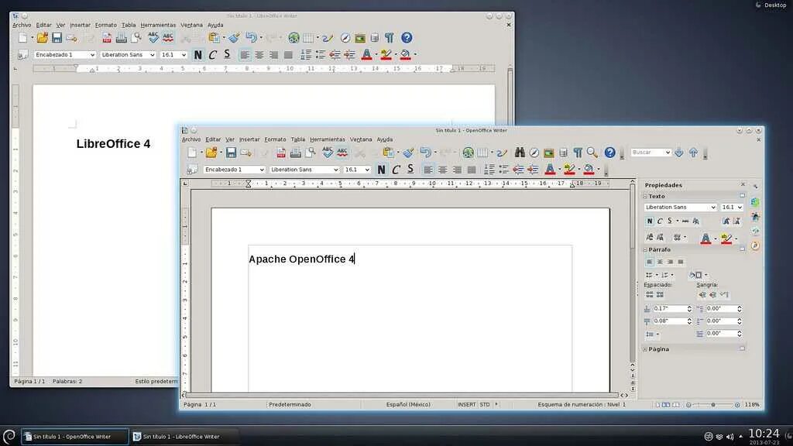Toggle nonprinting characters in OpenOffice toolbar
This screenshot has width=793, height=446.
(x=578, y=153)
